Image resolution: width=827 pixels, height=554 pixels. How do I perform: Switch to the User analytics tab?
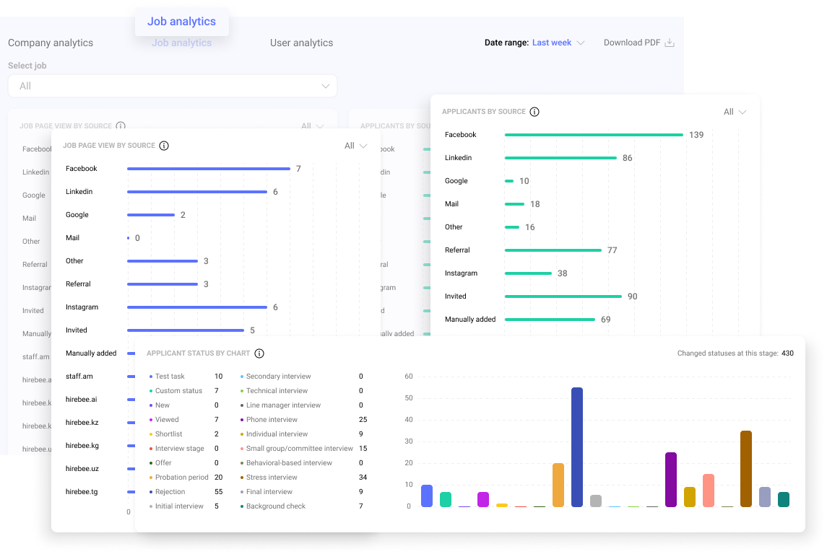(x=301, y=43)
